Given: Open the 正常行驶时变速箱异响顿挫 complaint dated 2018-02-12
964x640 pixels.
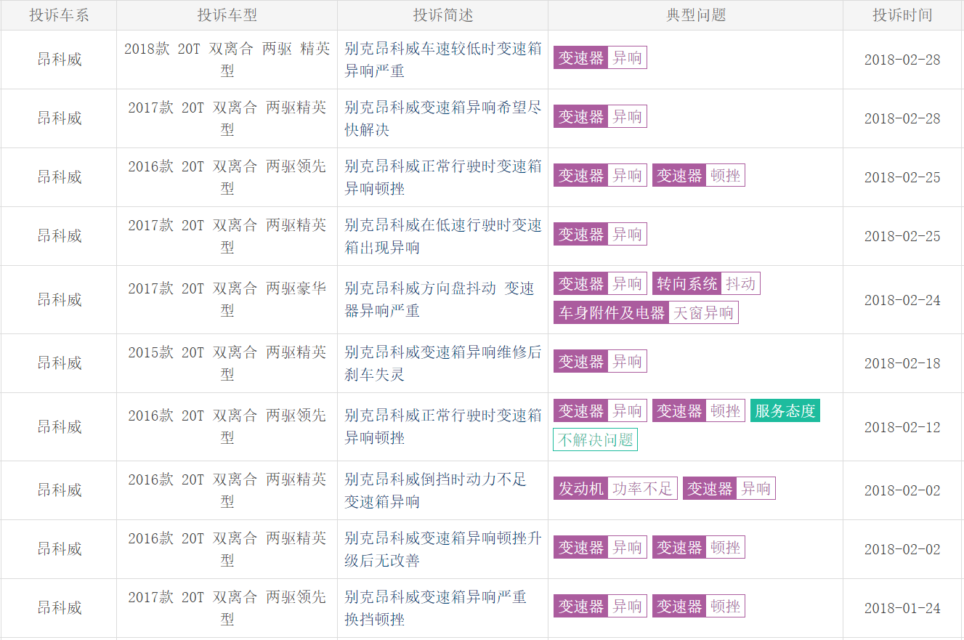Looking at the screenshot, I should tap(443, 426).
